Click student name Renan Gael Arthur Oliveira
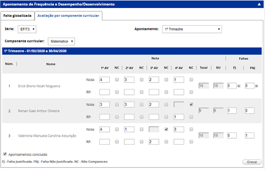The width and height of the screenshot is (265, 169). 39,111
